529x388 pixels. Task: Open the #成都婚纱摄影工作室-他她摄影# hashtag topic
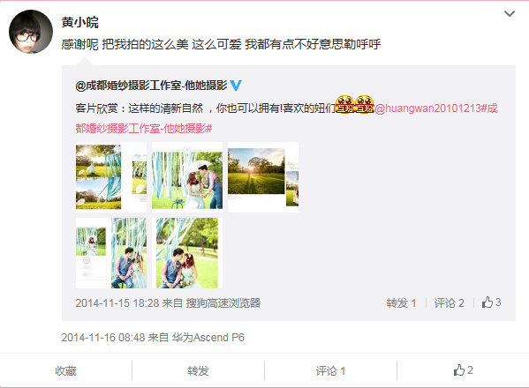tap(287, 118)
